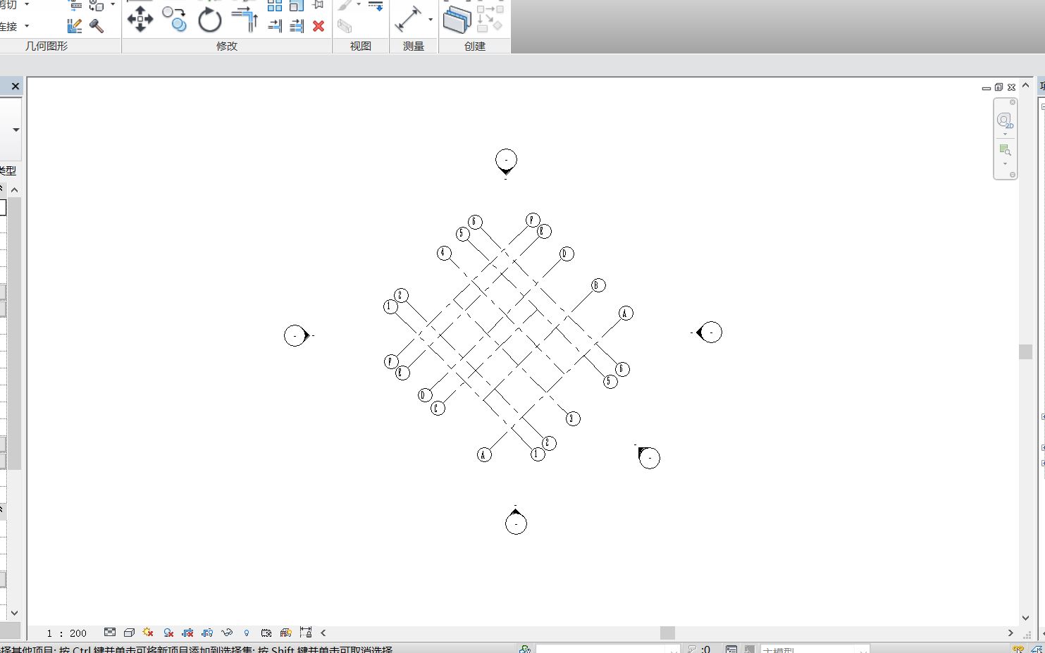
Task: Toggle Show Crop Region icon
Action: click(207, 633)
